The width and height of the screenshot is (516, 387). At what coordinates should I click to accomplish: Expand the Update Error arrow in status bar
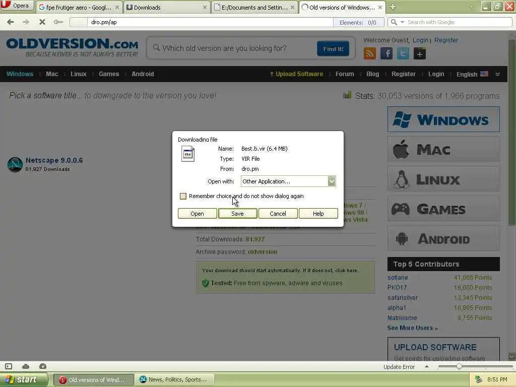[x=427, y=366]
